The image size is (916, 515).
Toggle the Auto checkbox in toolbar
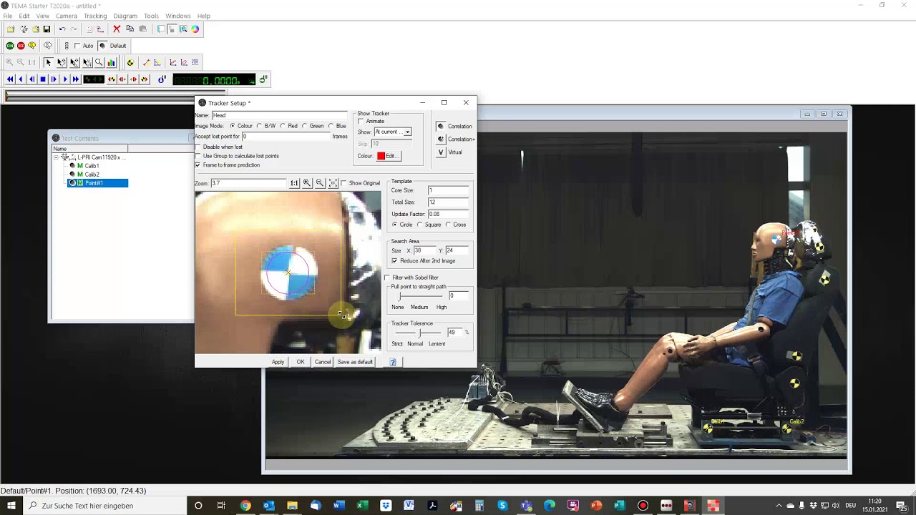click(77, 46)
